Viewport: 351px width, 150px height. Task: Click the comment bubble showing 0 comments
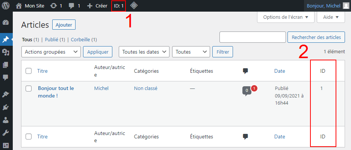click(x=246, y=91)
